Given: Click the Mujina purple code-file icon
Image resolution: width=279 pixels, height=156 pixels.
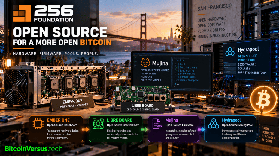Looking at the screenshot, I should (157, 124).
